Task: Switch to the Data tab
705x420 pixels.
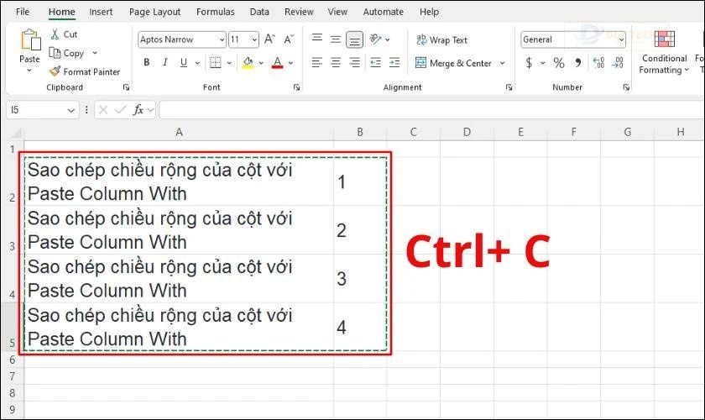Action: [259, 12]
